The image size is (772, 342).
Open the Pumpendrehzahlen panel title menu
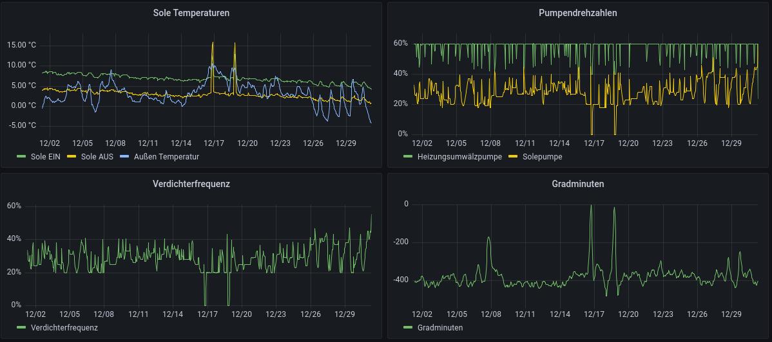pyautogui.click(x=577, y=13)
